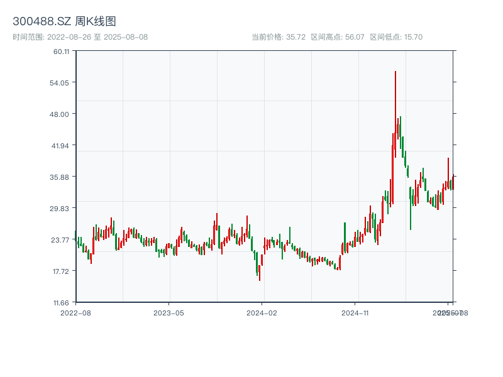Screen dimensions: 503x377
Task: Select the 2022-08 x-axis date label
Action: [75, 312]
